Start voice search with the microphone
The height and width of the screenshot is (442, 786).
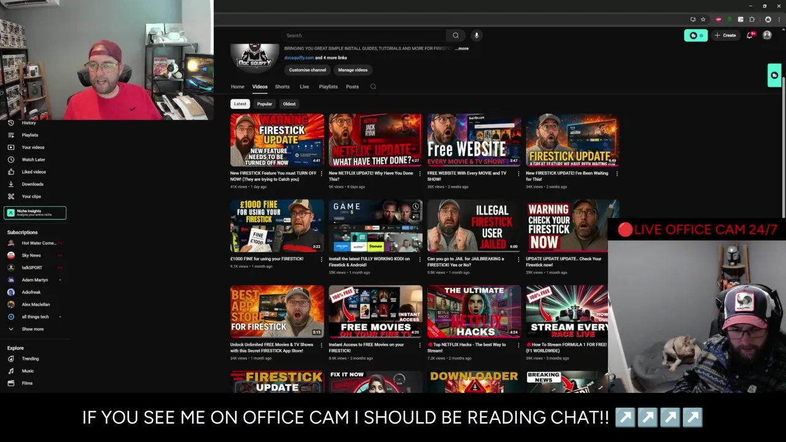477,36
